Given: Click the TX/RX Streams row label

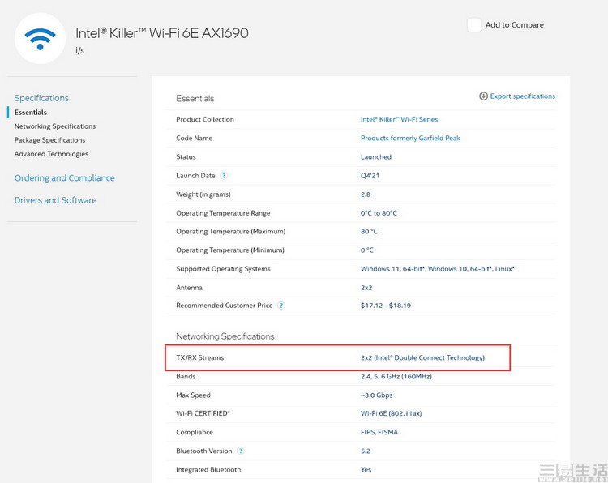Looking at the screenshot, I should pos(199,357).
